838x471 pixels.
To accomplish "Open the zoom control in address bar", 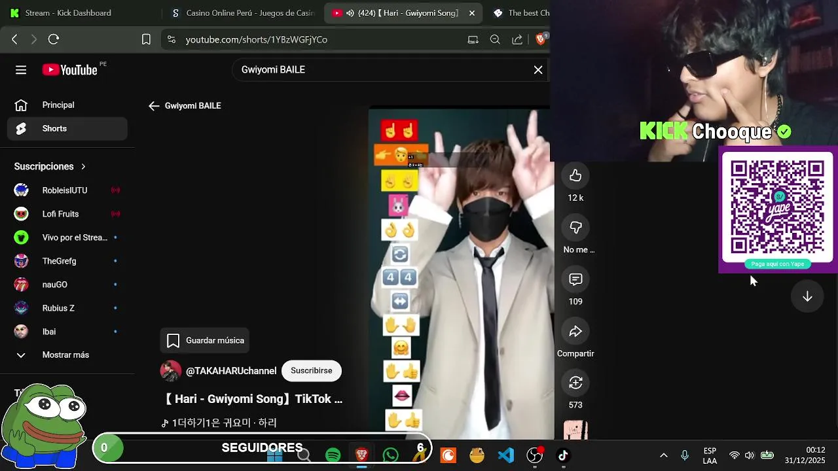I will click(x=495, y=39).
